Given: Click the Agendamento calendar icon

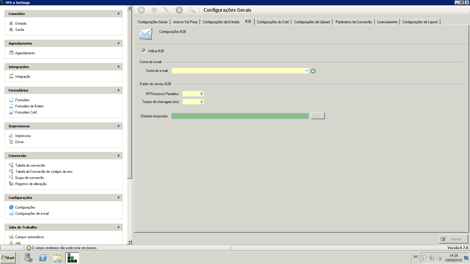Looking at the screenshot, I should click(x=11, y=53).
